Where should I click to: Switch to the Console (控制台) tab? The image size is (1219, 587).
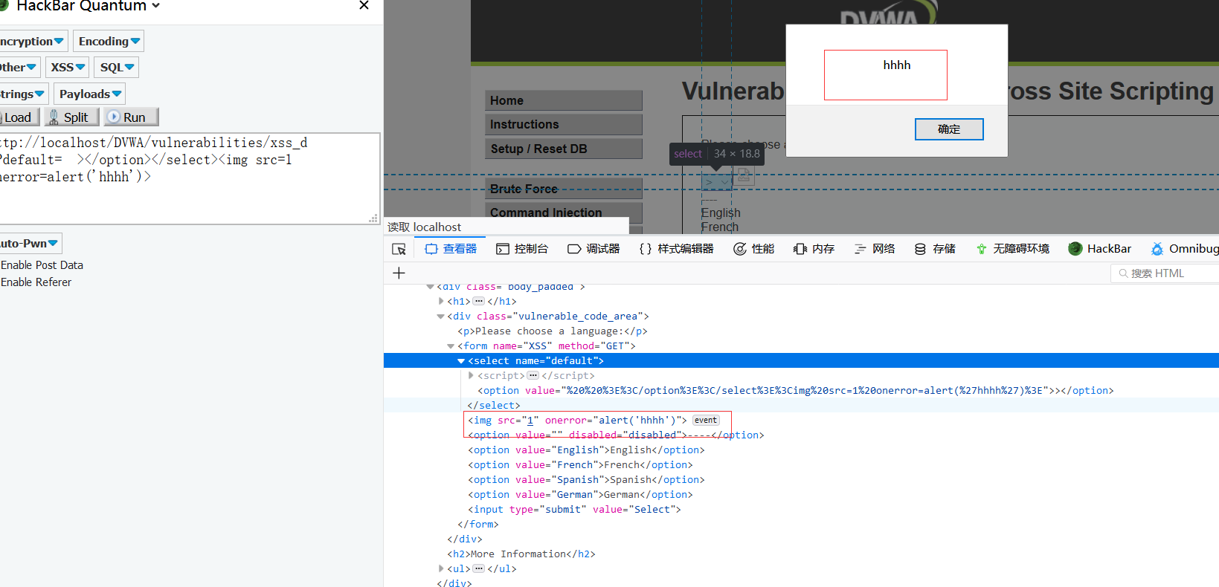tap(522, 249)
